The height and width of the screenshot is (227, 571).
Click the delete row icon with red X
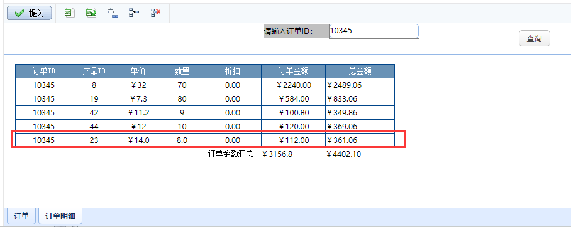(x=156, y=13)
